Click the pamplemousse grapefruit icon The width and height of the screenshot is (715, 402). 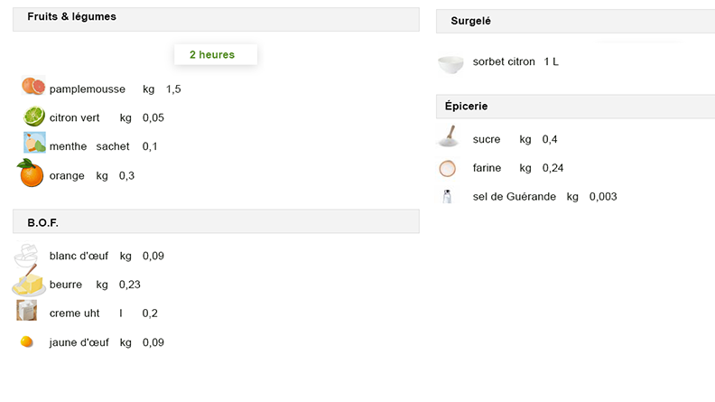click(33, 86)
